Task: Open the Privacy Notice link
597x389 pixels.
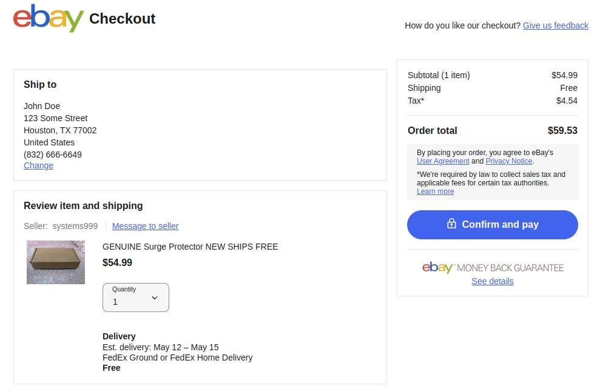Action: click(x=508, y=161)
